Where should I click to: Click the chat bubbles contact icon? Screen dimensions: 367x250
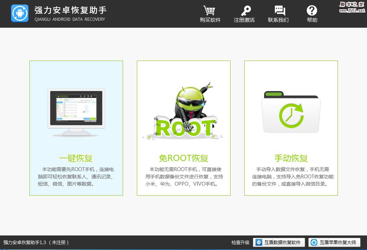click(x=279, y=10)
